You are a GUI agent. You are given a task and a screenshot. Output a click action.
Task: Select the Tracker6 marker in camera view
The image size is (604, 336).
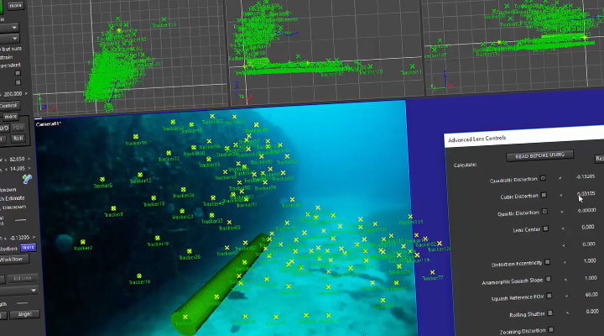(x=102, y=180)
